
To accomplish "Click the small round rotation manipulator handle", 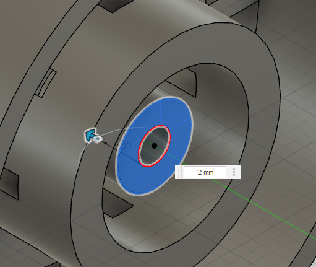I will coord(97,139).
